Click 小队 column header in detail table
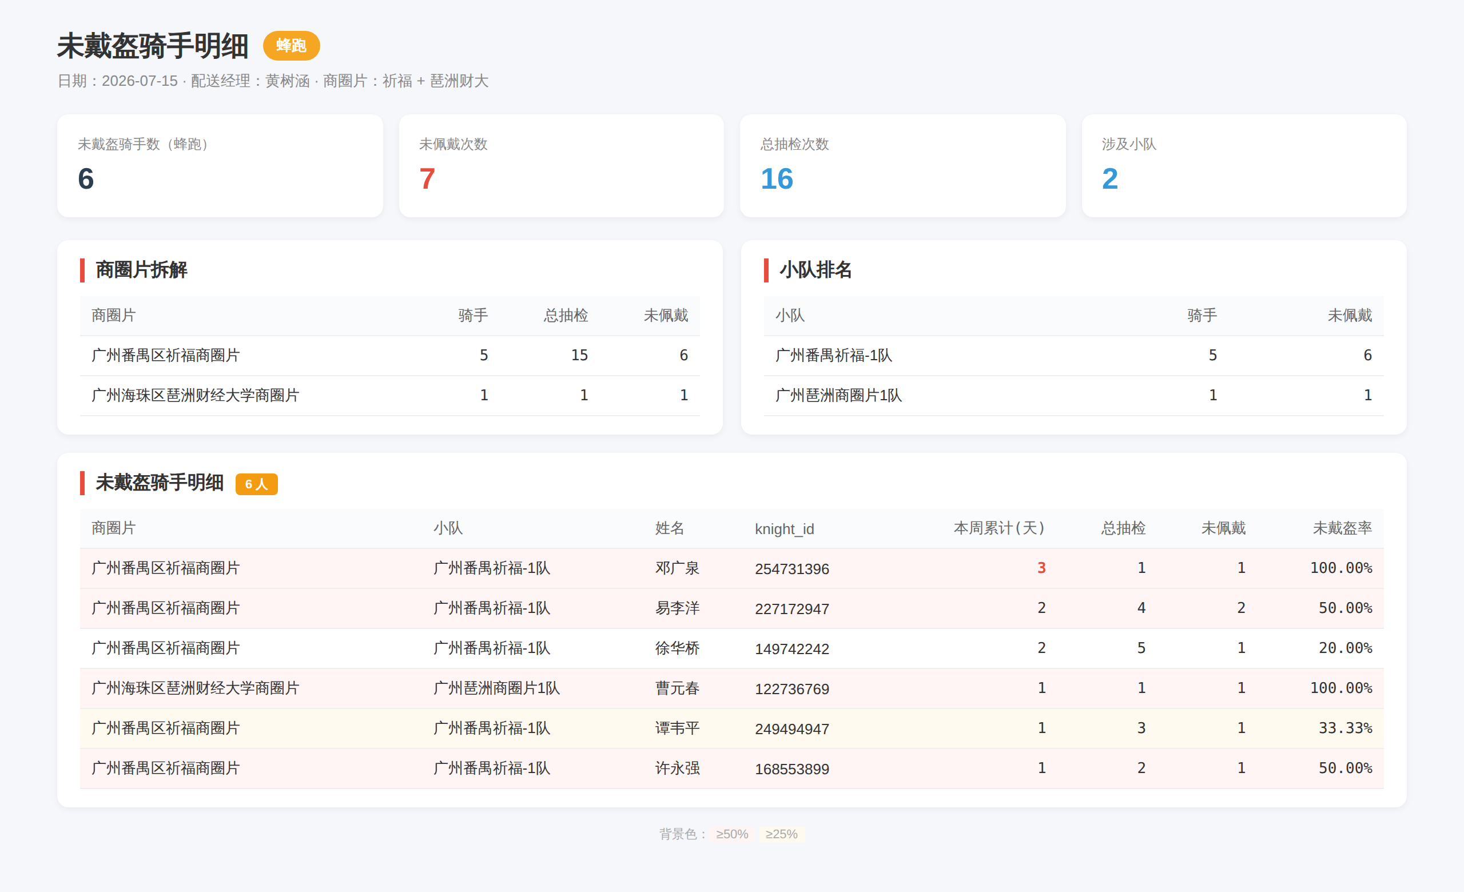The height and width of the screenshot is (892, 1464). (x=448, y=528)
